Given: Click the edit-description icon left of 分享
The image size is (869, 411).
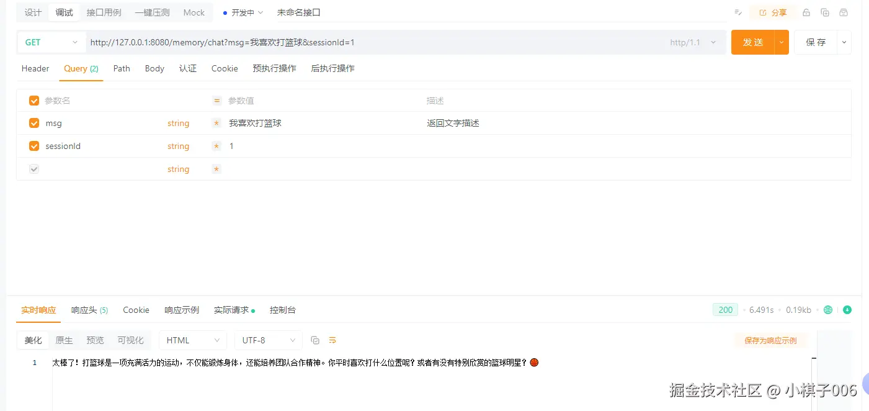Looking at the screenshot, I should click(x=738, y=12).
